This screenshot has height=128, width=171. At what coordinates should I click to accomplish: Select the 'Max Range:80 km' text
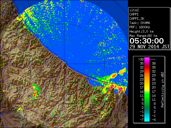[143, 36]
